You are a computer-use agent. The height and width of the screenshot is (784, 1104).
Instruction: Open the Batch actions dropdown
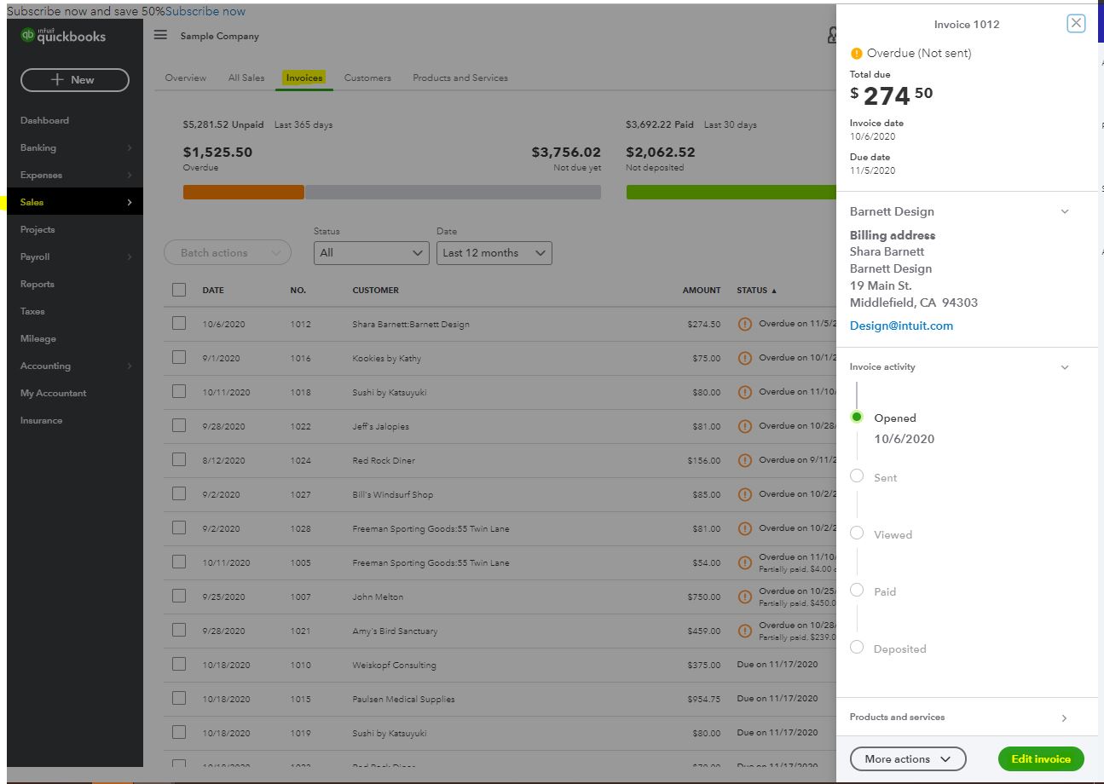[x=228, y=253]
